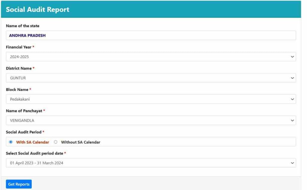Open the Financial Year dropdown showing 2024-2025

coord(151,56)
